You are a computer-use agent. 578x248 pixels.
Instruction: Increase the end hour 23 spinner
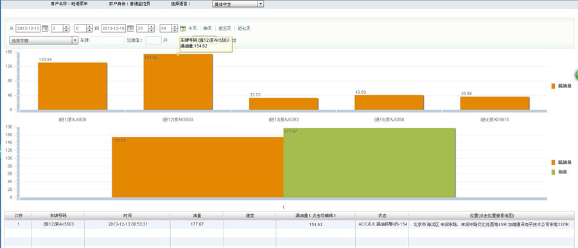pos(151,26)
